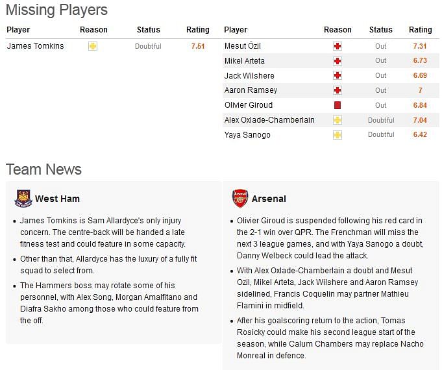Click West Ham table's Status column header
Image resolution: width=442 pixels, height=370 pixels.
[148, 30]
